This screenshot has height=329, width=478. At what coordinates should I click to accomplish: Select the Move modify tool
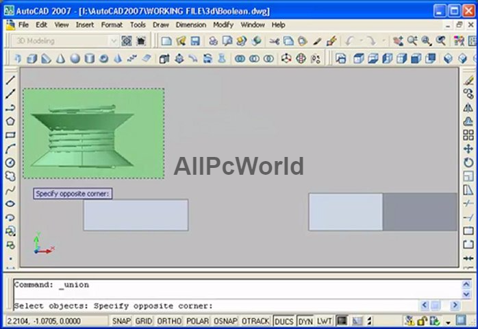tap(468, 149)
